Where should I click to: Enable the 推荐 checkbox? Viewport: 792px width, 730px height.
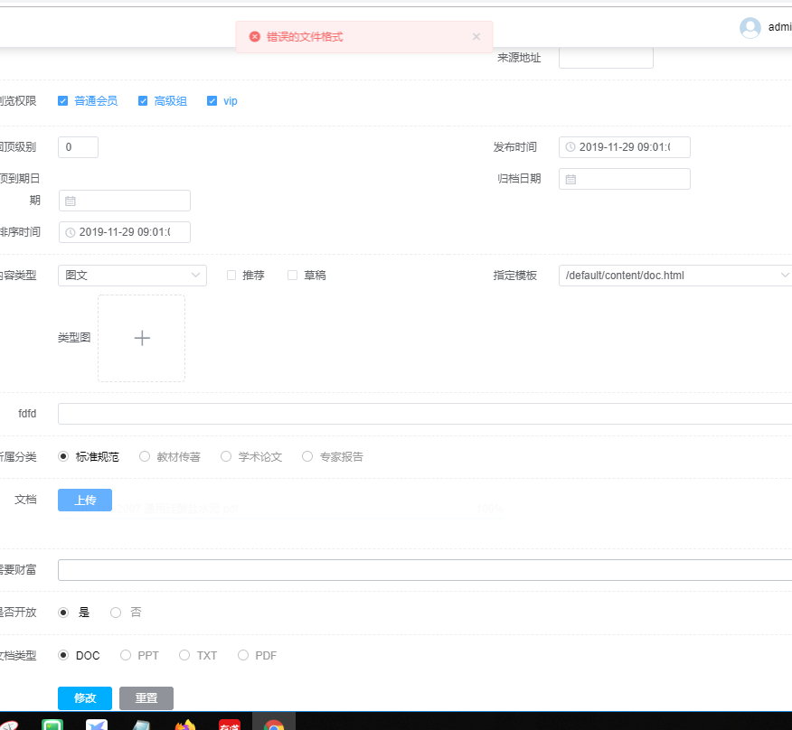pos(231,276)
